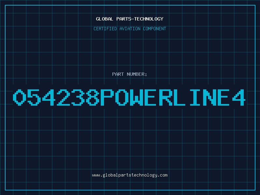This screenshot has width=260, height=195.
Task: Open the www.globalpartstechnology.com link
Action: tap(130, 175)
